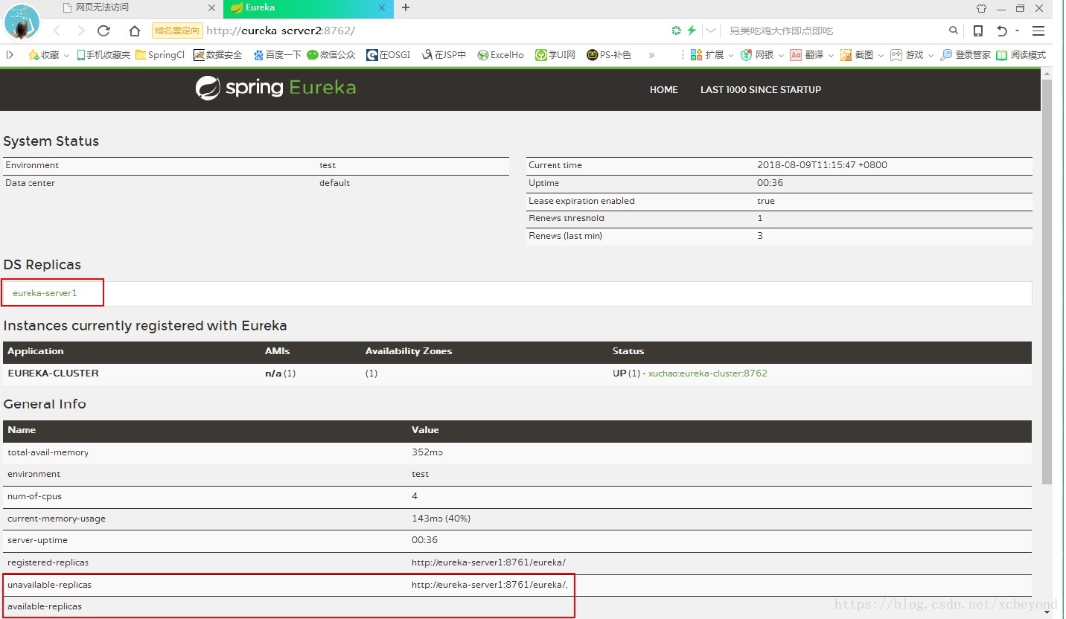The image size is (1066, 619).
Task: Select the unavailable-replicas URL value
Action: (x=490, y=585)
